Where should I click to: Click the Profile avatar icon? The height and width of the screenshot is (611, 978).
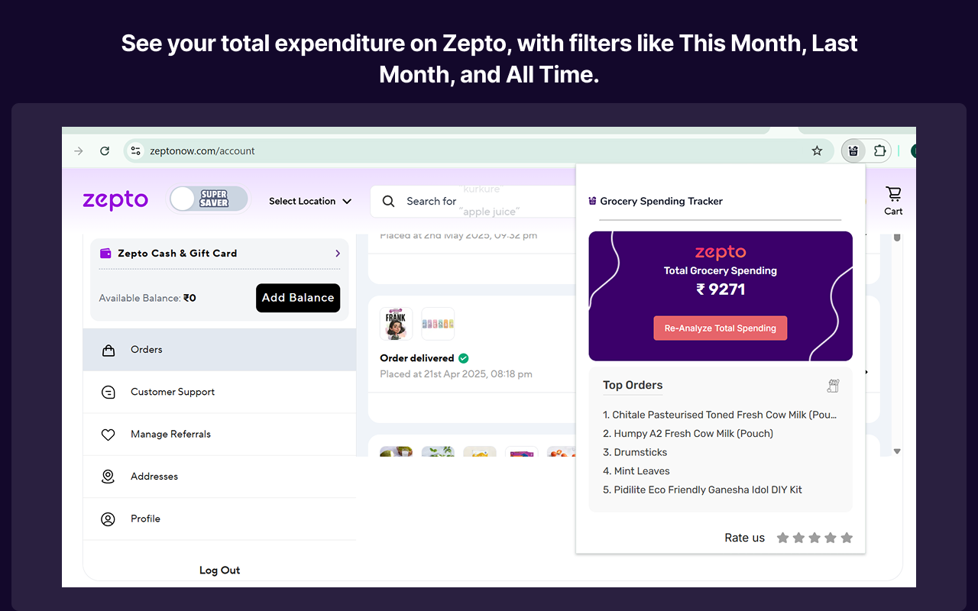coord(108,519)
